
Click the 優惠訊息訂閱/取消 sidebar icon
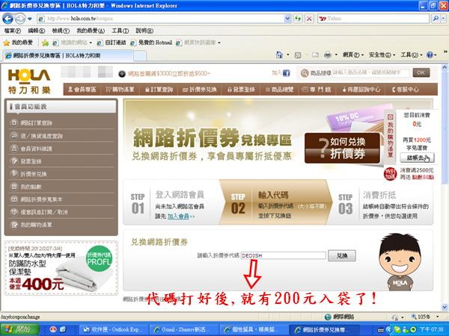[13, 212]
